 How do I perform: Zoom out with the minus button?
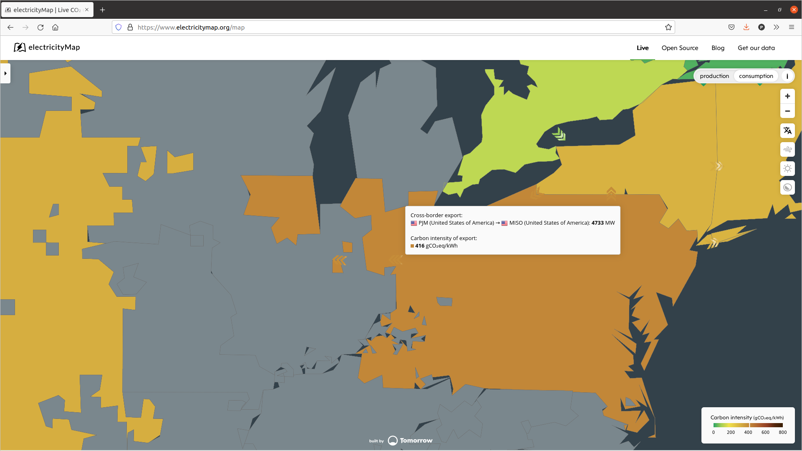tap(787, 111)
